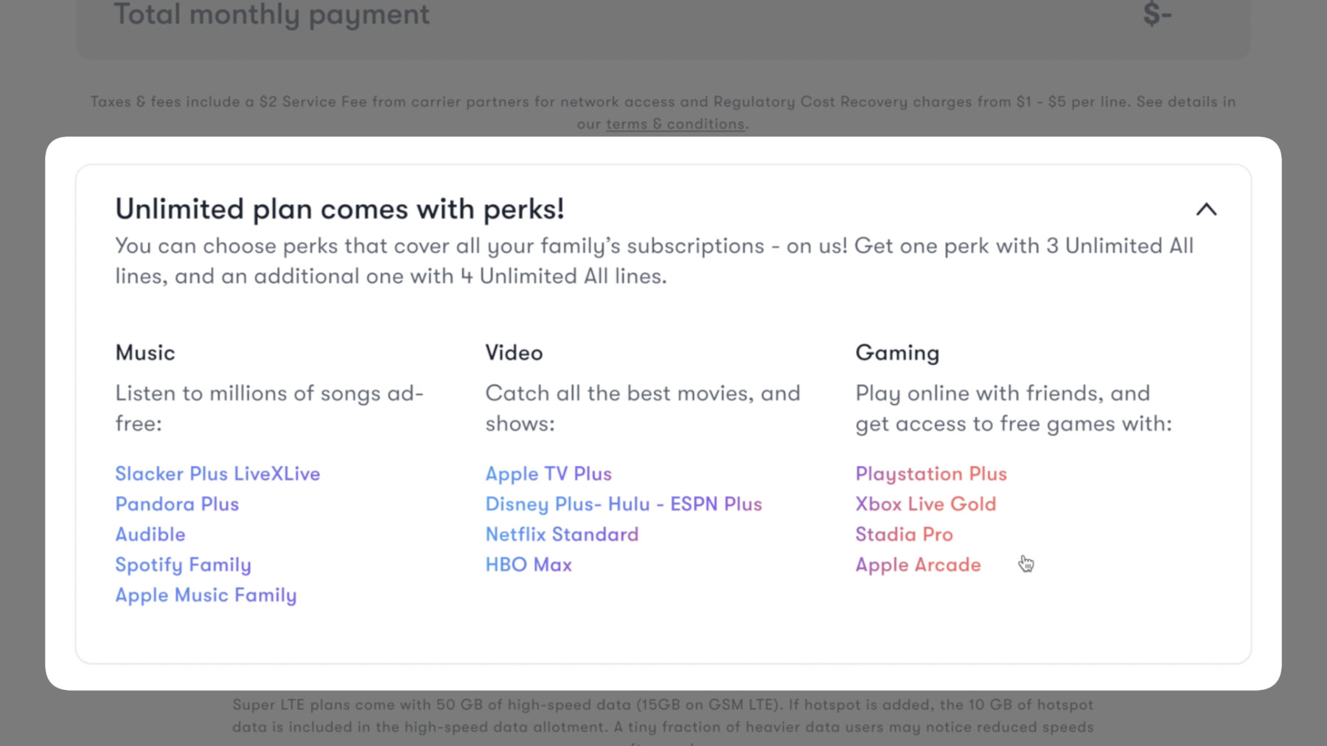Select the Stadia Pro link
Screen dimensions: 1327x746
[x=904, y=534]
